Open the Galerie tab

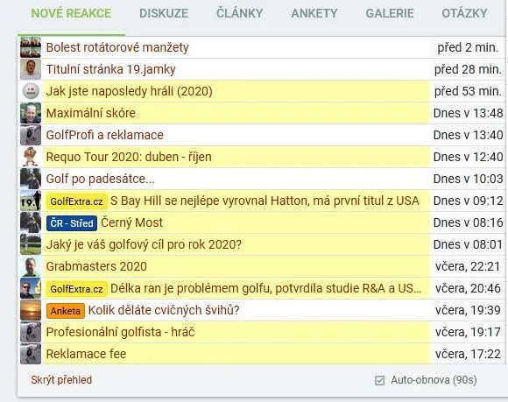(x=390, y=13)
